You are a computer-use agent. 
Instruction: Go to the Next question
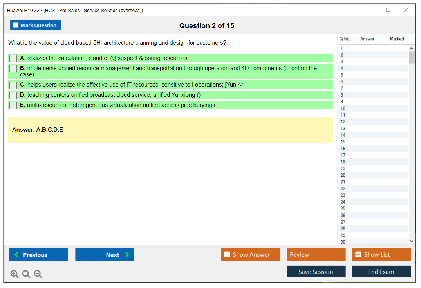tap(105, 255)
